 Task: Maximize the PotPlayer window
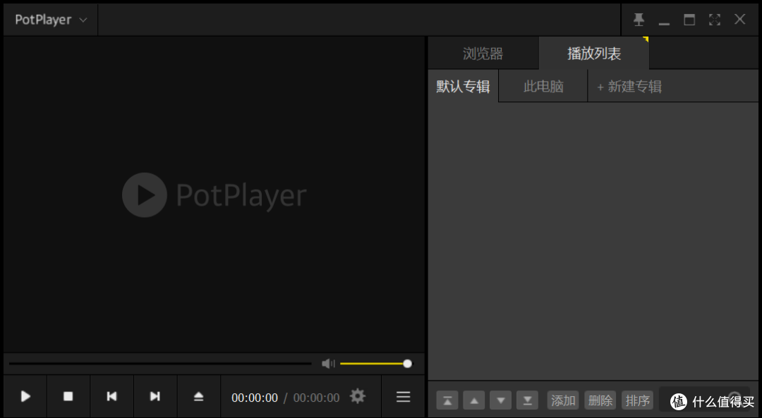(689, 20)
